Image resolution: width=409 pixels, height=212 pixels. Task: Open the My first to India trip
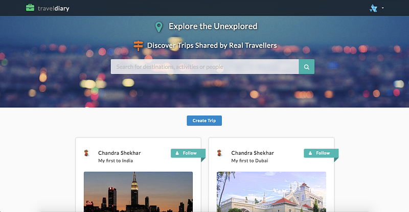point(116,160)
